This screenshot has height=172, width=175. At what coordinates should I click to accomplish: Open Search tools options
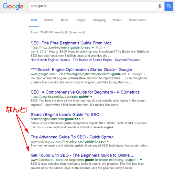click(x=137, y=20)
